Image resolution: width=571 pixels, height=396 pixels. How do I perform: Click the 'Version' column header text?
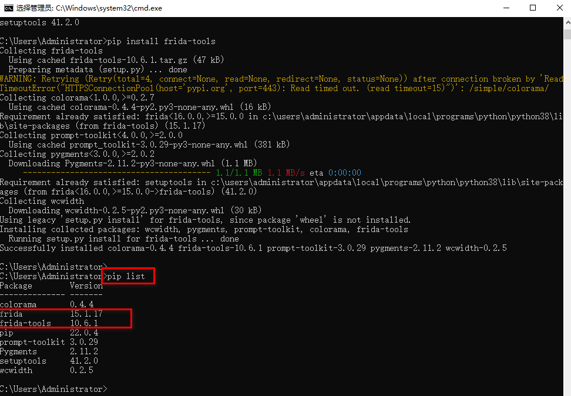click(86, 286)
